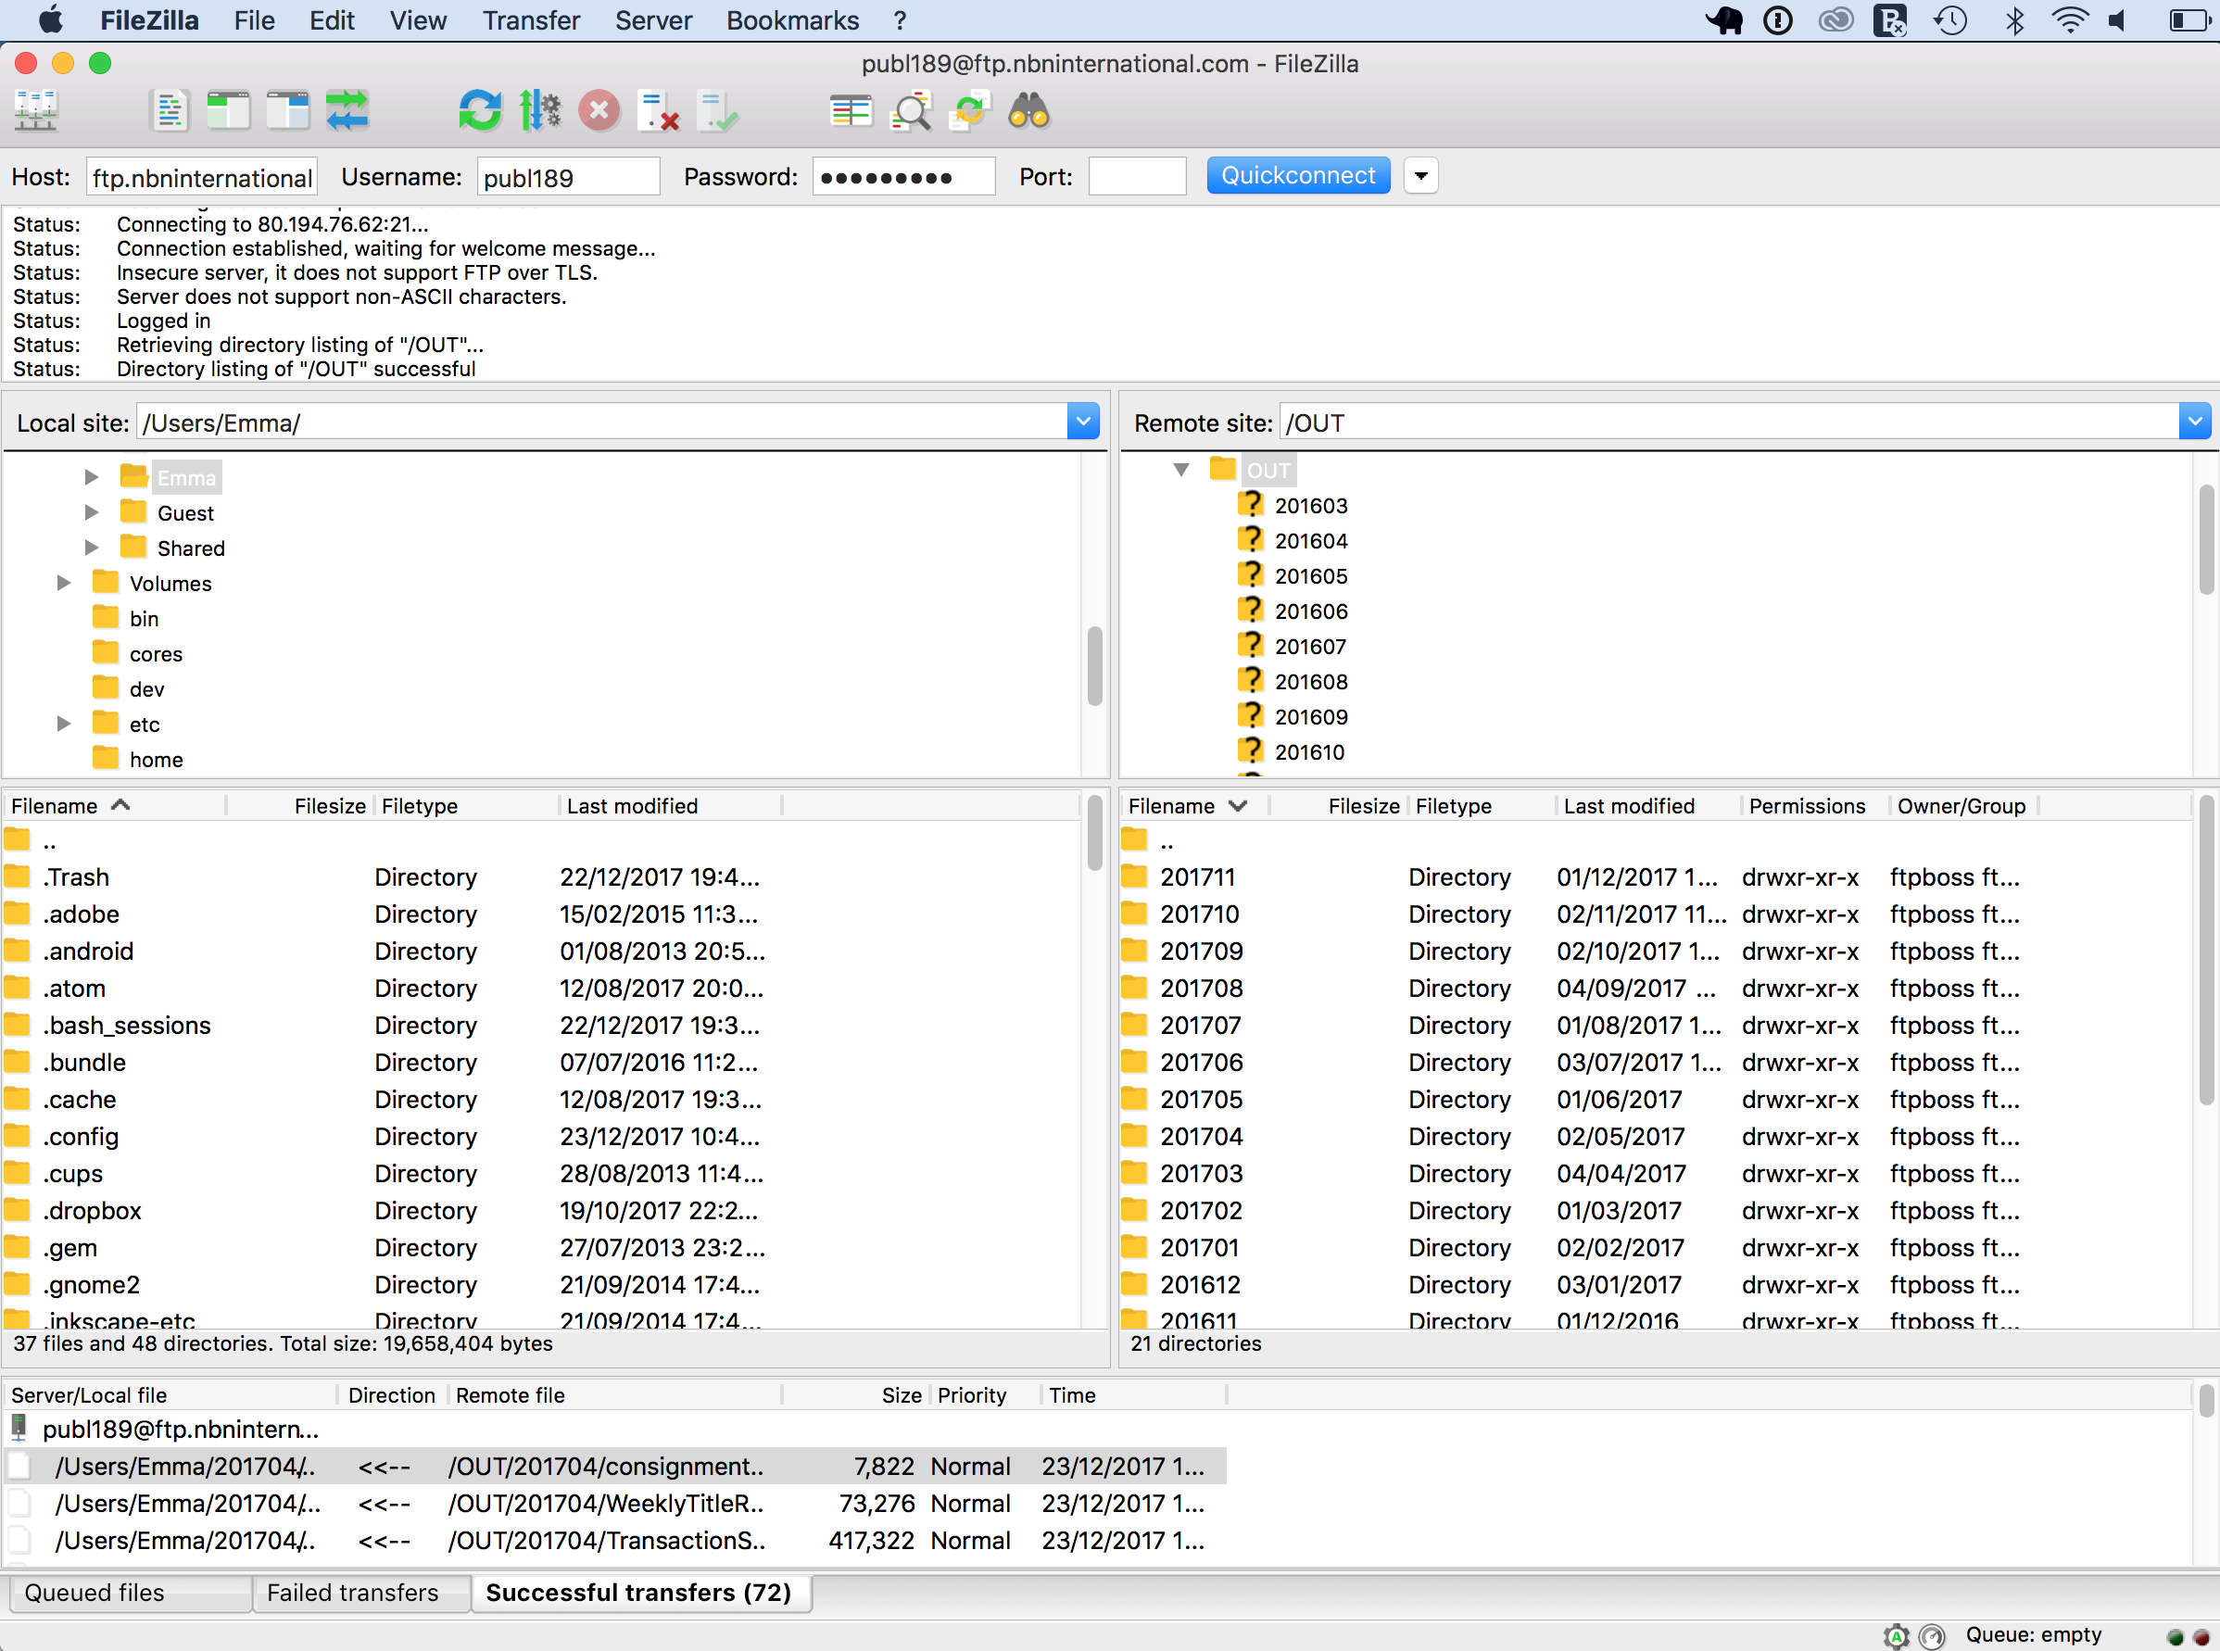This screenshot has width=2220, height=1651.
Task: Open the Bookmarks menu
Action: [791, 20]
